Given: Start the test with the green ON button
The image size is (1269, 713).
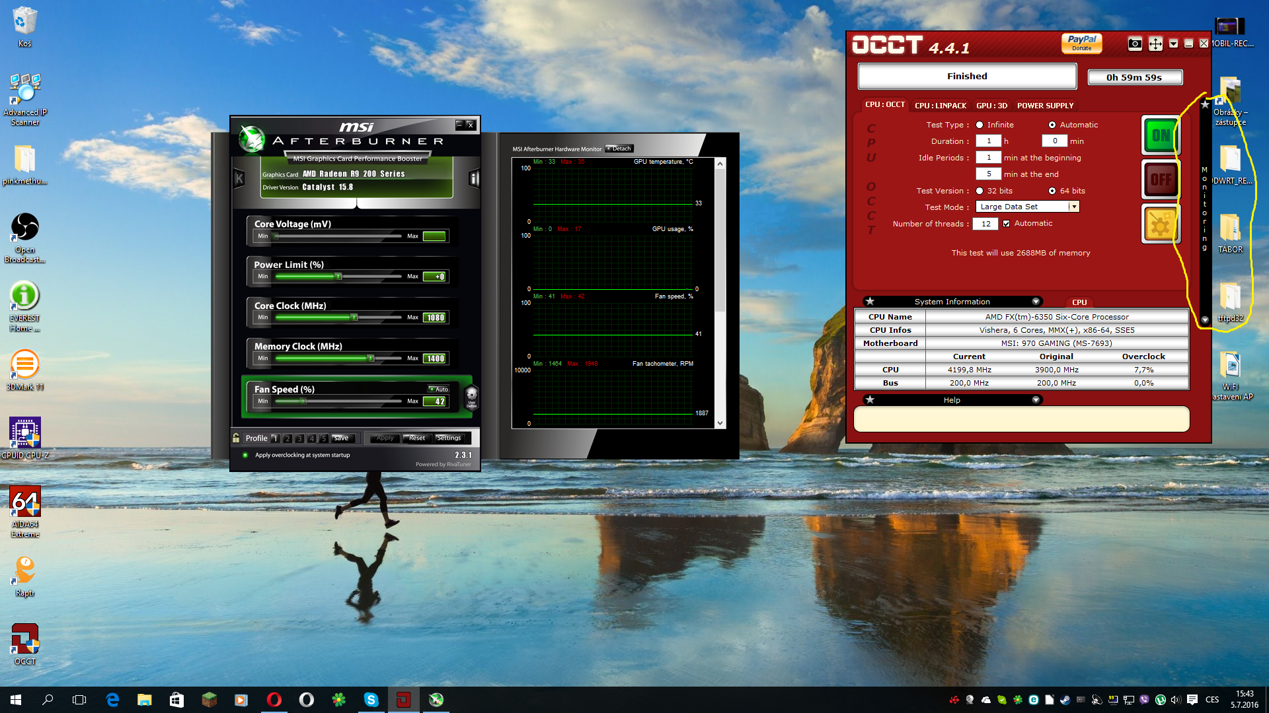Looking at the screenshot, I should click(x=1160, y=136).
